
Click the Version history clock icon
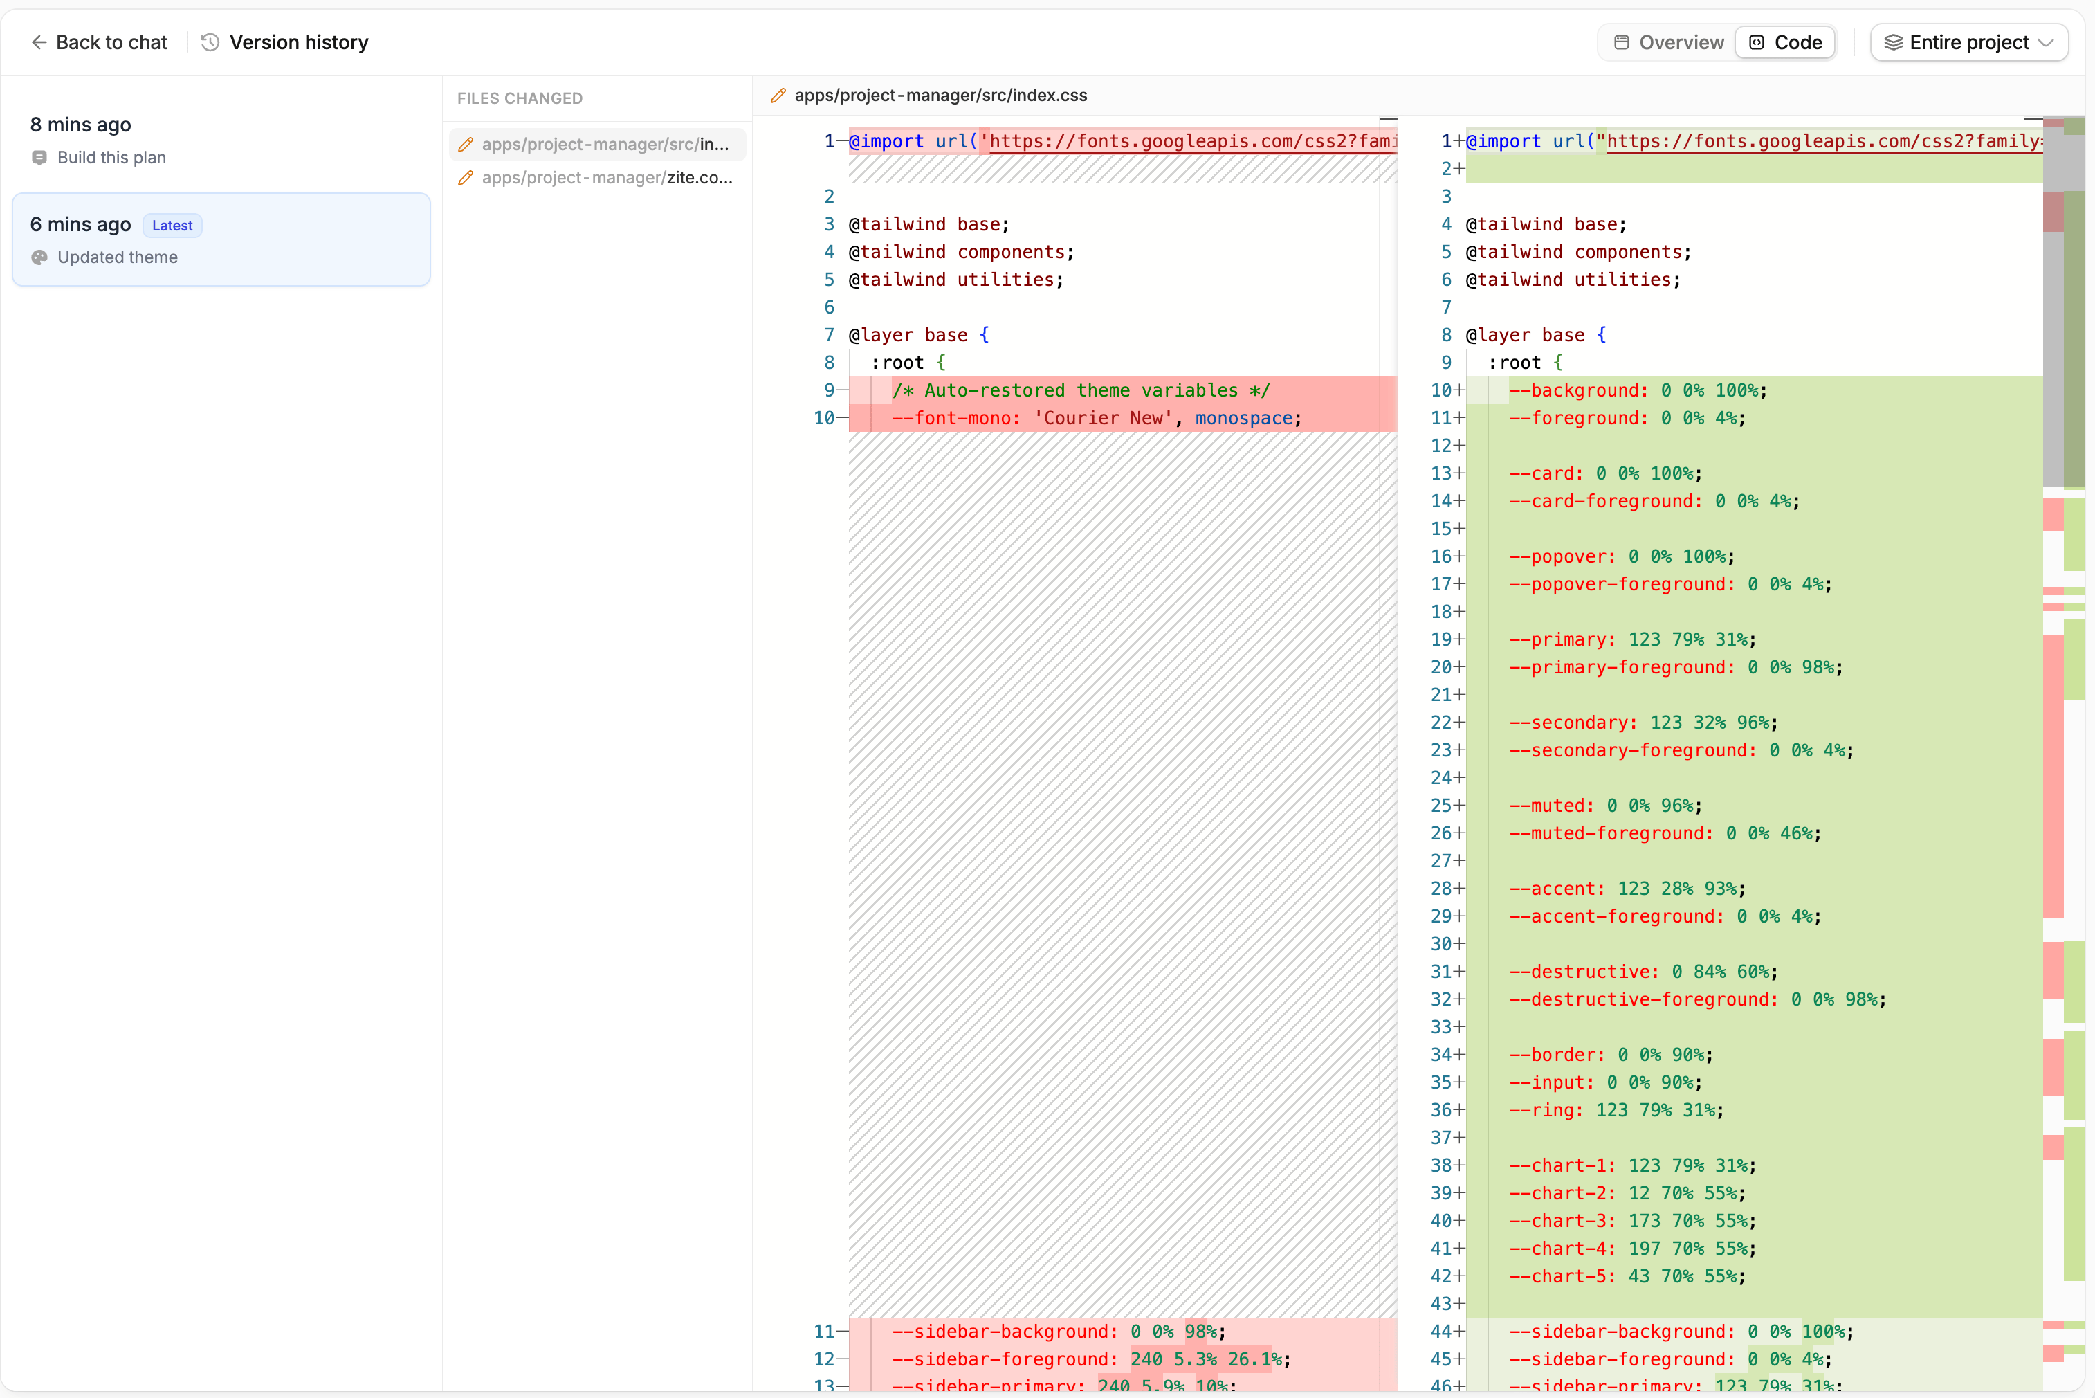pyautogui.click(x=210, y=42)
